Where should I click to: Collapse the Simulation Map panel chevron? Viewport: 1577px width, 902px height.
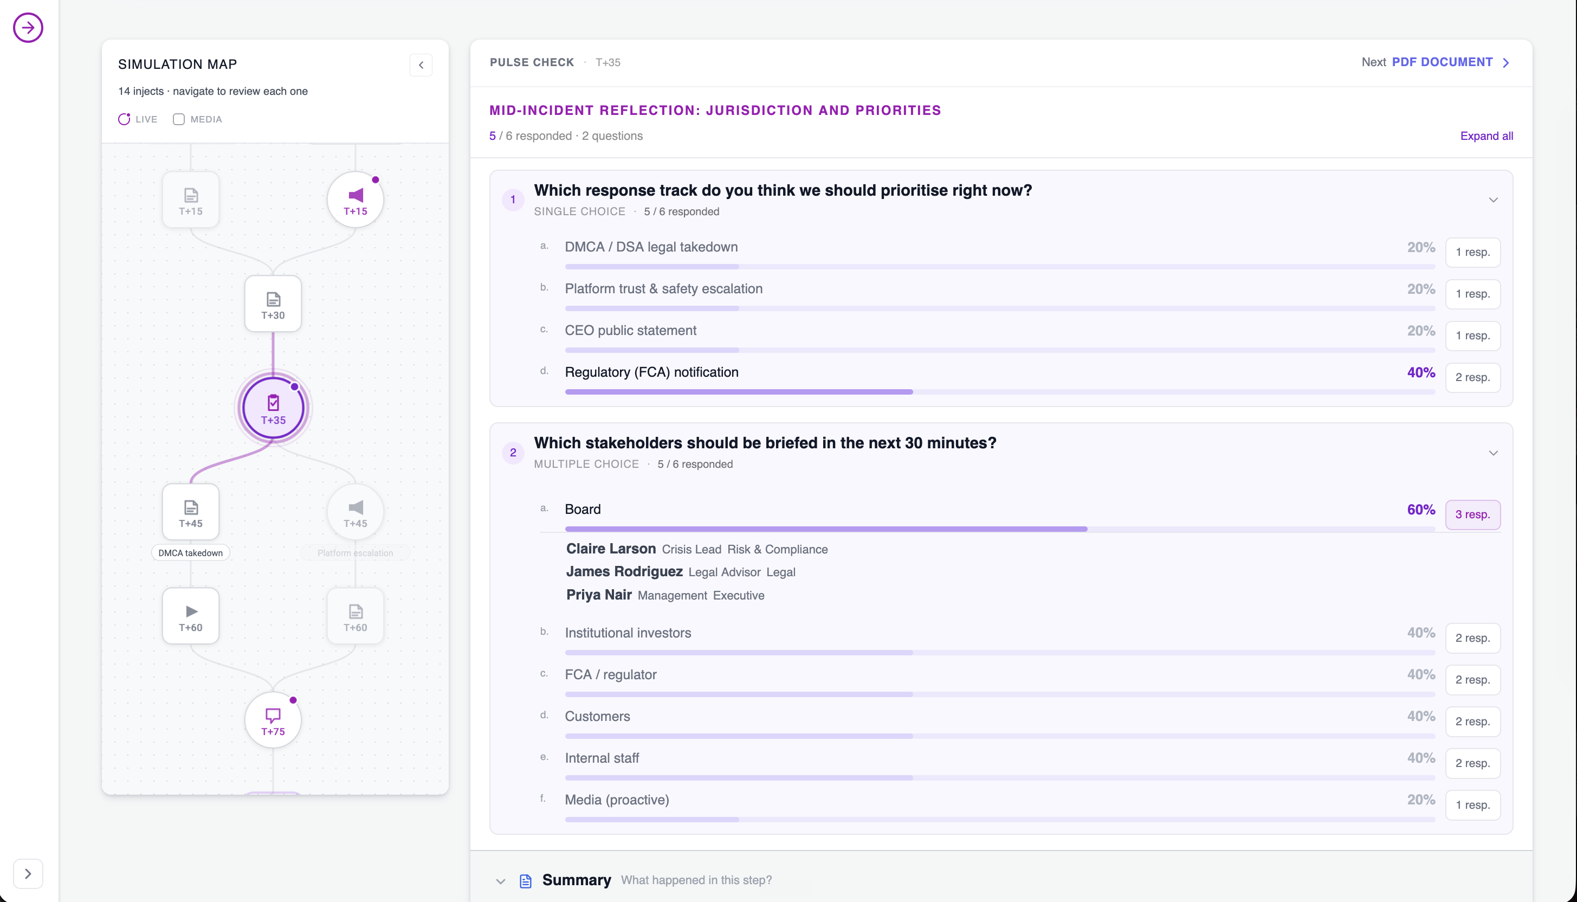pos(421,65)
